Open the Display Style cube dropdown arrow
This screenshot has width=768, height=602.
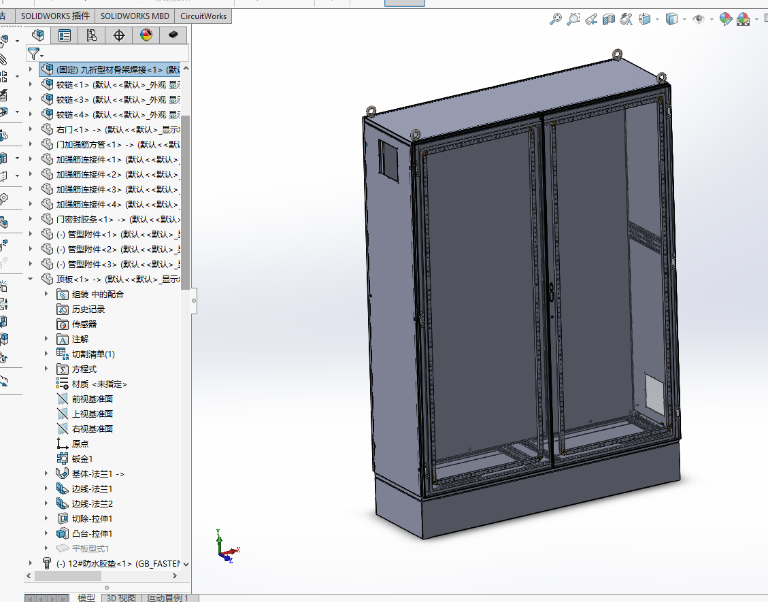tap(684, 20)
